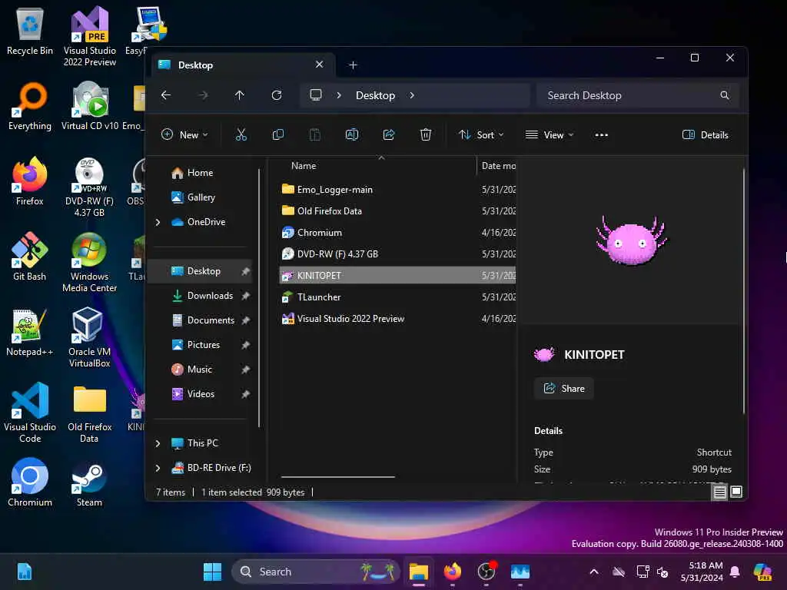The width and height of the screenshot is (787, 590).
Task: Refresh the Desktop folder view
Action: [x=277, y=94]
